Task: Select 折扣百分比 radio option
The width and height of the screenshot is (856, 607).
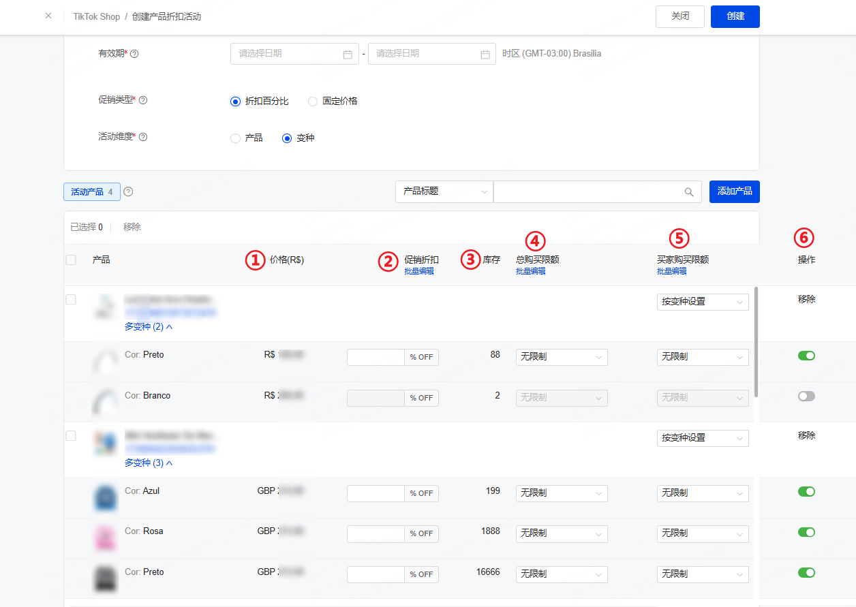Action: tap(236, 102)
